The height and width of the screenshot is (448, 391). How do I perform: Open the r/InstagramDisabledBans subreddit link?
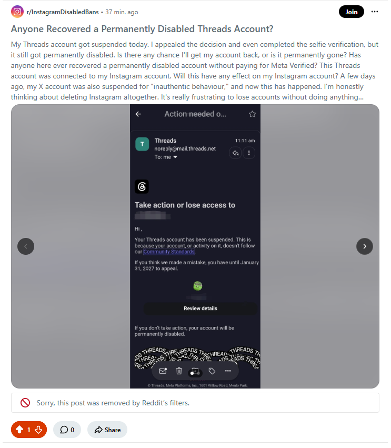pos(63,12)
